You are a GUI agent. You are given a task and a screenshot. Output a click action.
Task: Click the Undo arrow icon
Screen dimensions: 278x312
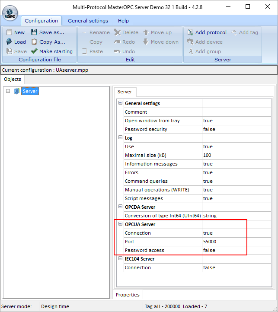click(117, 51)
